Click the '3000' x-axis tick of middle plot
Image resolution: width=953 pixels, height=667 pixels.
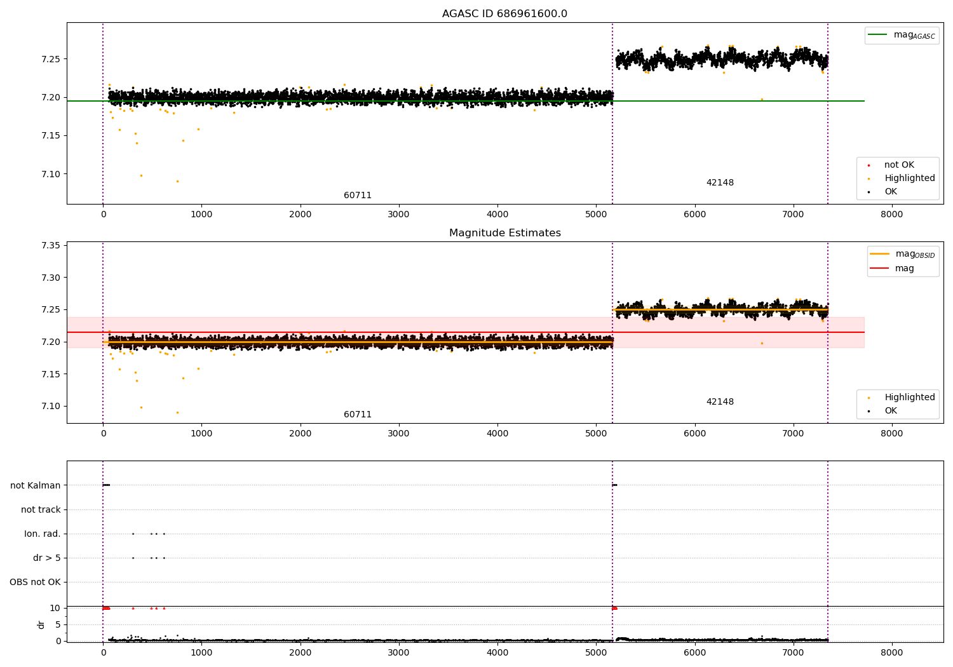point(398,434)
